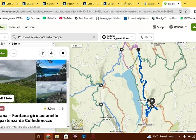Click the waypoint 2 marker on map

click(138, 50)
